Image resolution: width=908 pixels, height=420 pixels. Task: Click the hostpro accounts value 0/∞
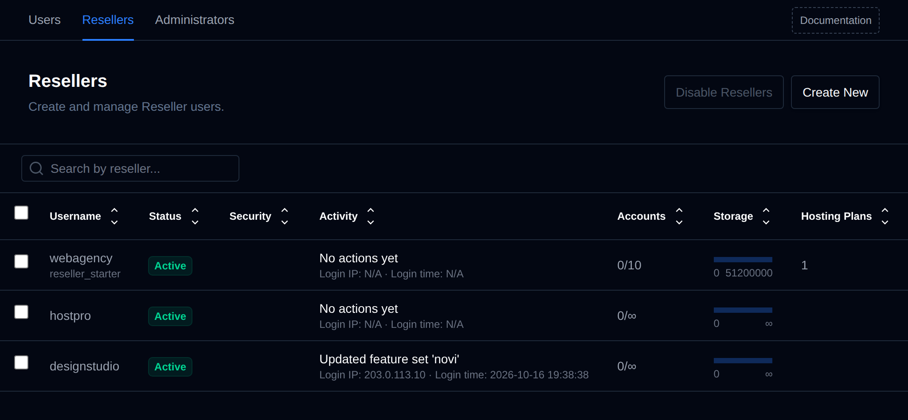[627, 315]
